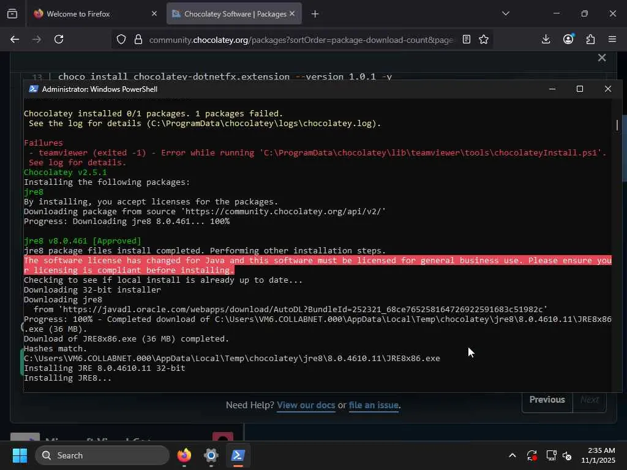Screen dimensions: 627x470
Task: Go forward with the browser forward arrow
Action: click(37, 39)
